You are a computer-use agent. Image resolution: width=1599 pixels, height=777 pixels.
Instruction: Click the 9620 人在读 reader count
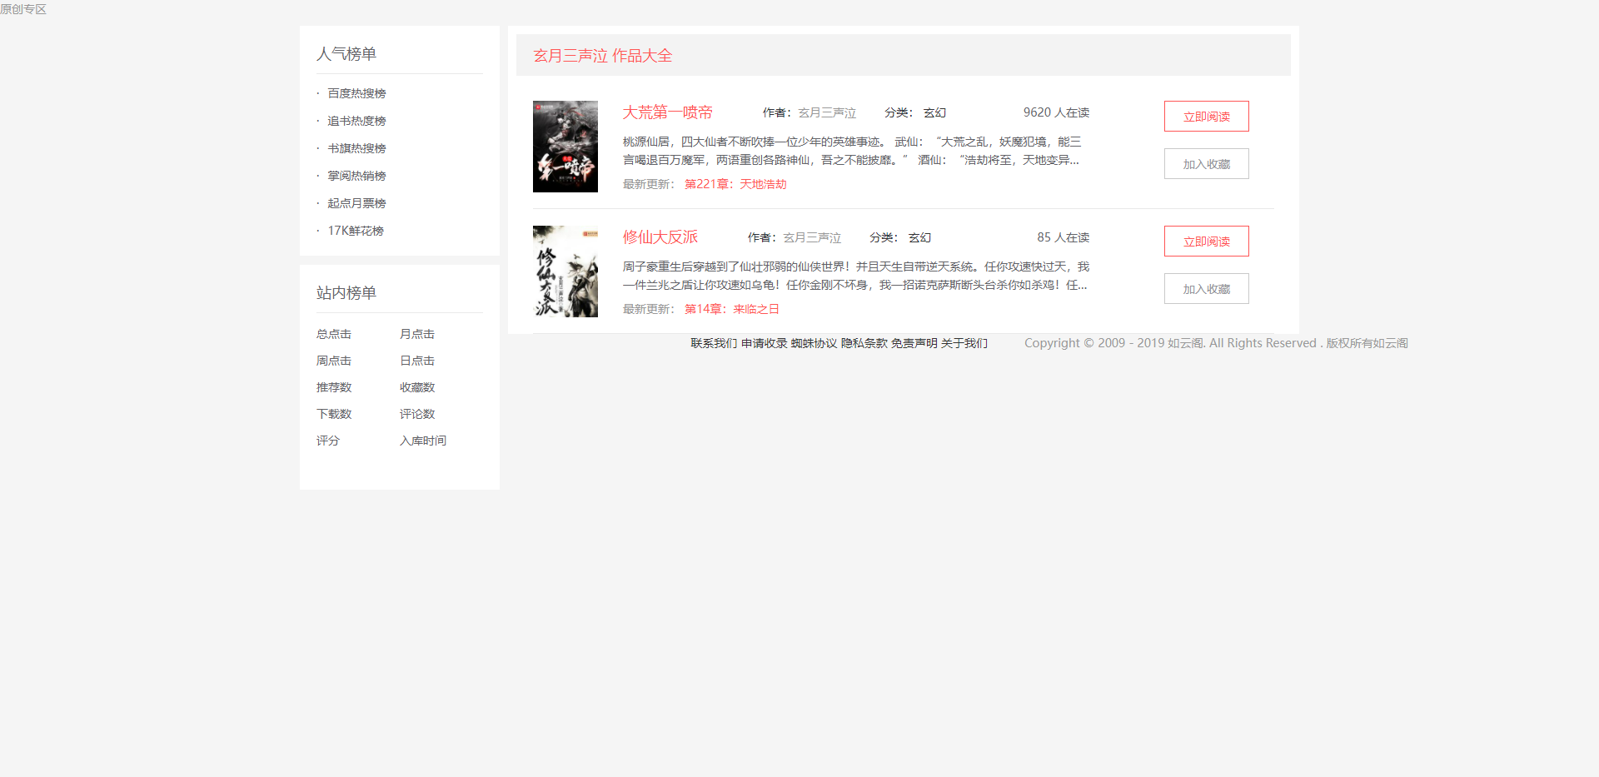1056,112
